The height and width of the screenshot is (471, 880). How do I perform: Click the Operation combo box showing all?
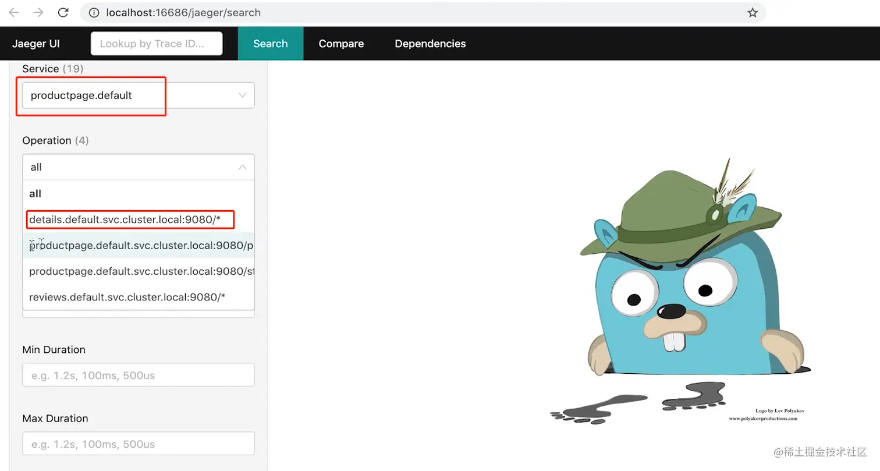point(138,167)
